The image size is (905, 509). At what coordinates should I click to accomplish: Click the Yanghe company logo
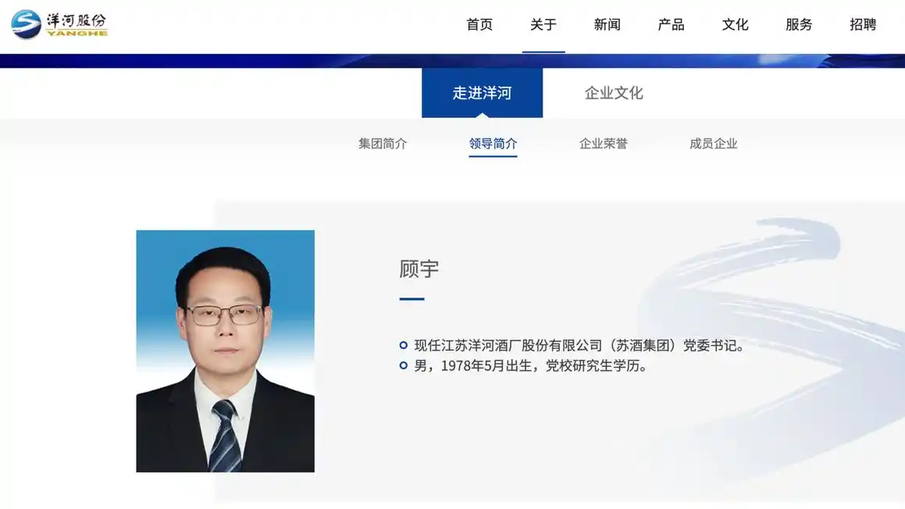(59, 24)
